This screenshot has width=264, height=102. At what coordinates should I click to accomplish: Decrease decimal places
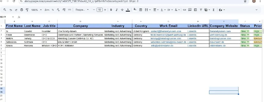[58, 10]
